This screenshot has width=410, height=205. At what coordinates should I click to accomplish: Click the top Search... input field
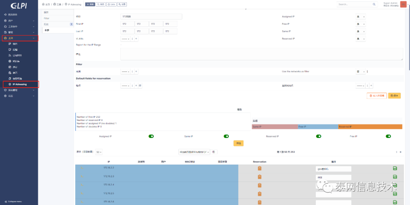(x=354, y=5)
